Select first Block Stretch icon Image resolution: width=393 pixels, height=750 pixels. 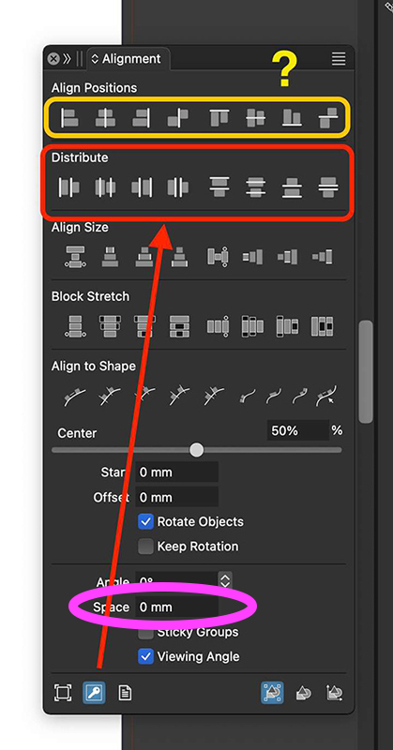click(x=75, y=326)
